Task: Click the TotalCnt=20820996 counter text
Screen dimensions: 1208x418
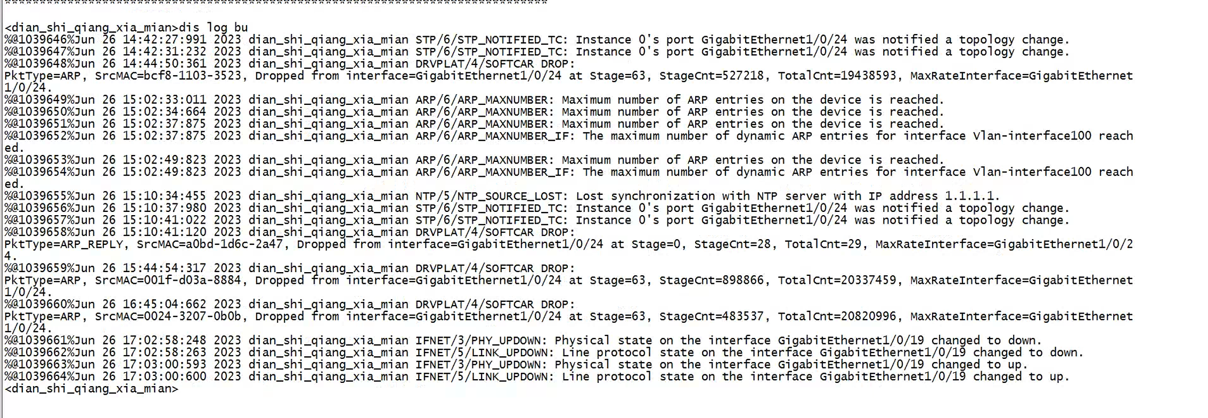Action: click(837, 317)
